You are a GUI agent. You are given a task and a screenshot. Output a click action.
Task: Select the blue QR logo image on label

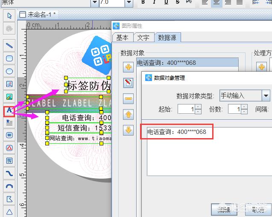tap(97, 55)
